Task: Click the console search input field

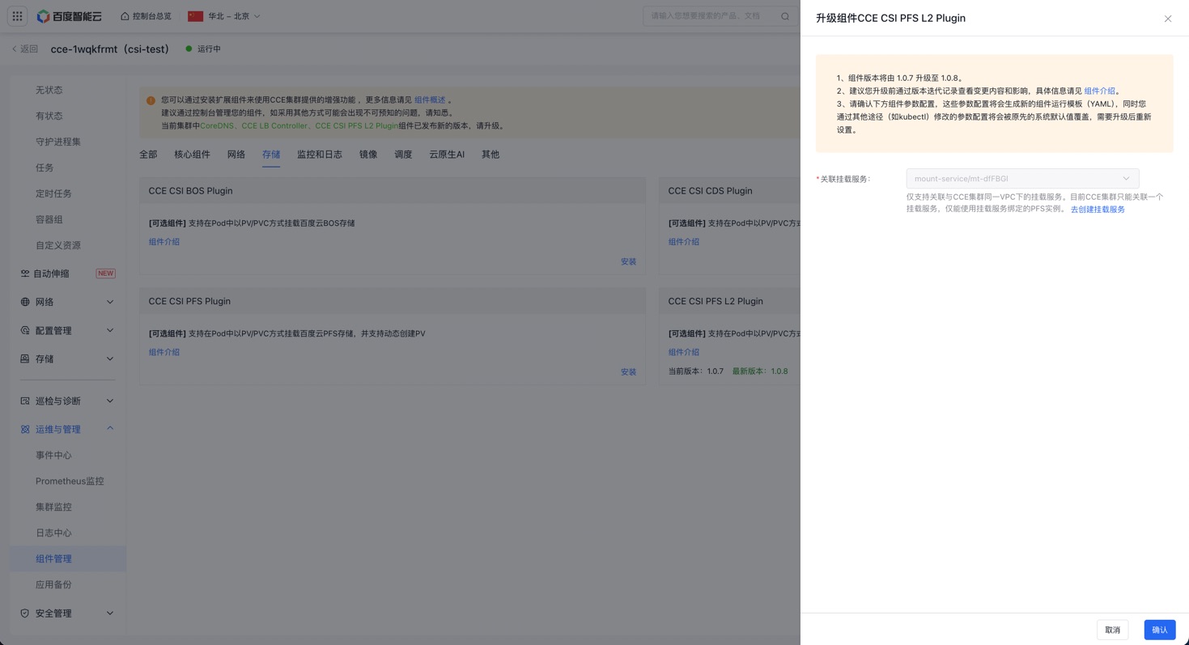Action: point(712,16)
